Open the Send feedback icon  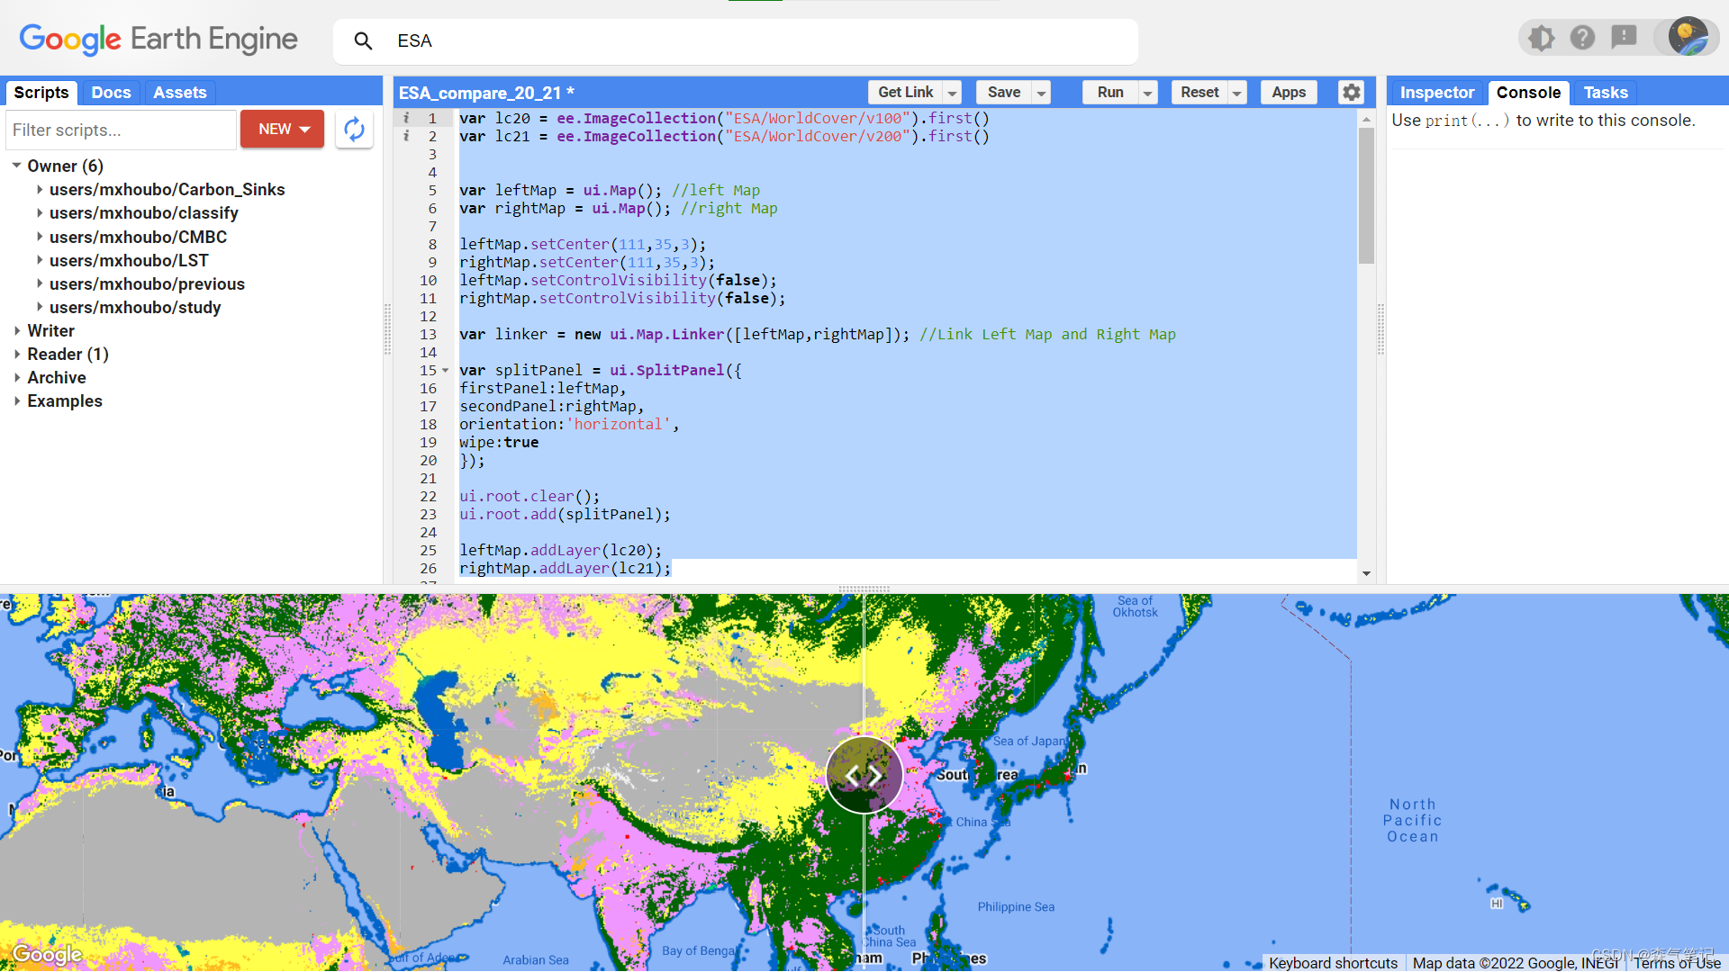coord(1624,38)
